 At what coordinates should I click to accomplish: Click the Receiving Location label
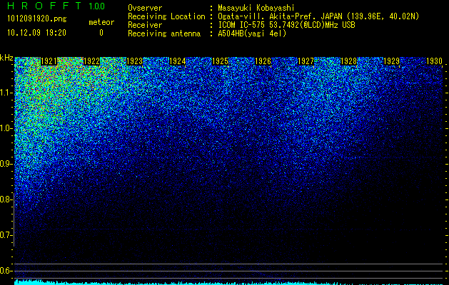pos(166,16)
